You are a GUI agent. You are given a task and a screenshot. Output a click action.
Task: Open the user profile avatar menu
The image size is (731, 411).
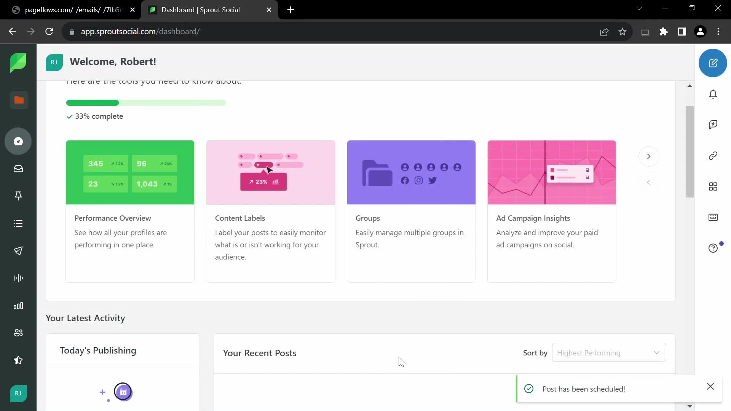click(18, 393)
